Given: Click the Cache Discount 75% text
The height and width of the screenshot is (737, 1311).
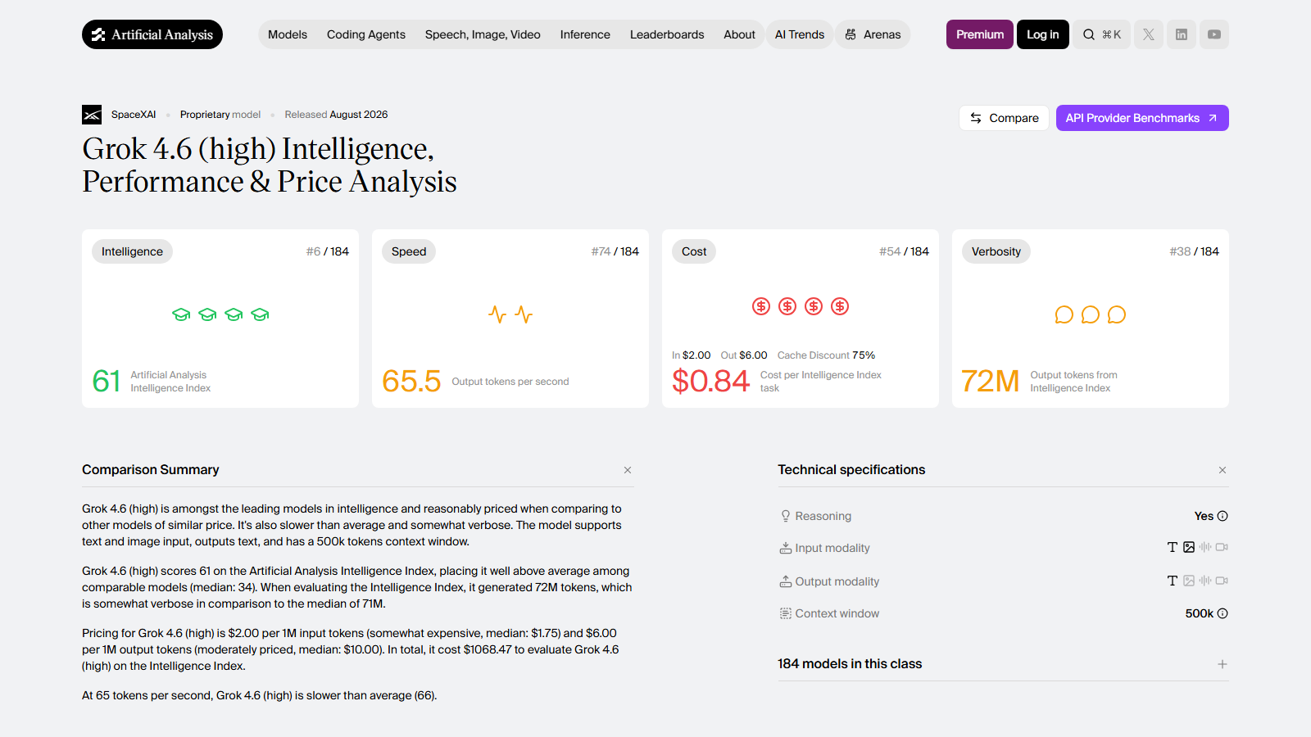Looking at the screenshot, I should click(x=826, y=355).
